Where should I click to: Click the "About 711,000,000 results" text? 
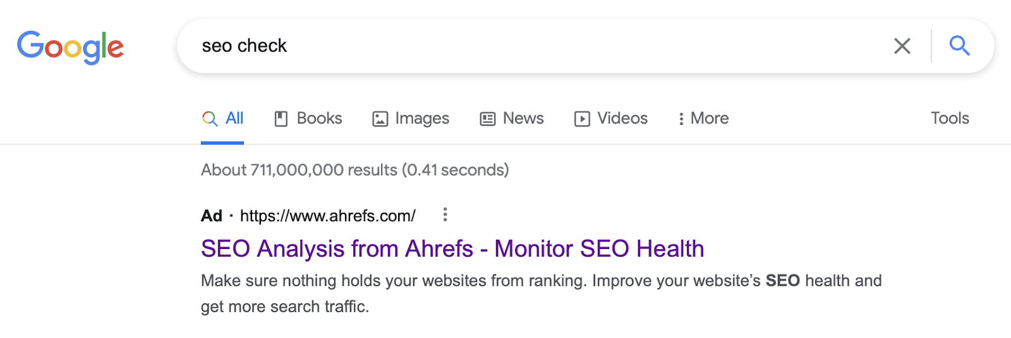click(x=354, y=170)
